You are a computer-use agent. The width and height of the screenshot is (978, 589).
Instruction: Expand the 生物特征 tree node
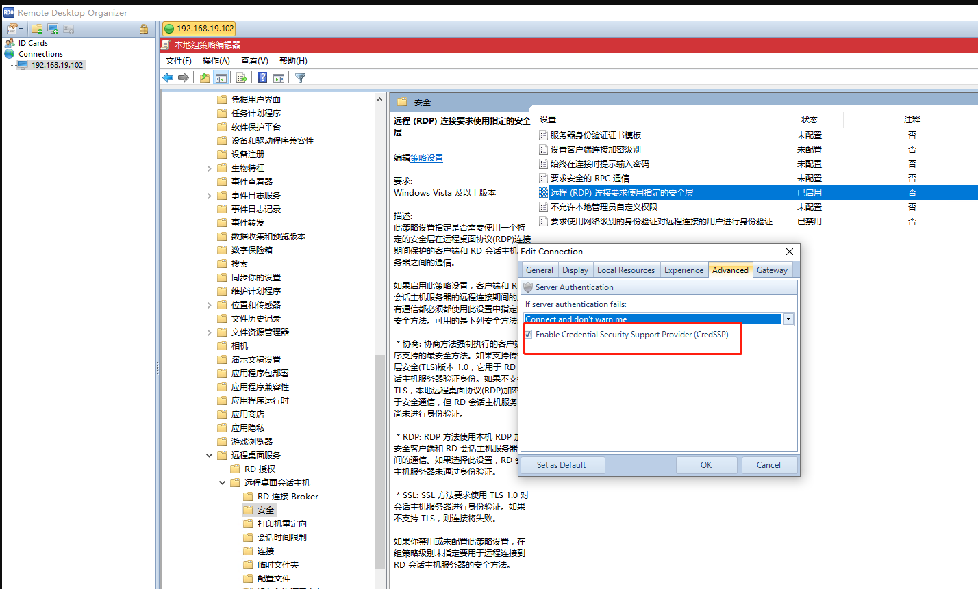(210, 168)
